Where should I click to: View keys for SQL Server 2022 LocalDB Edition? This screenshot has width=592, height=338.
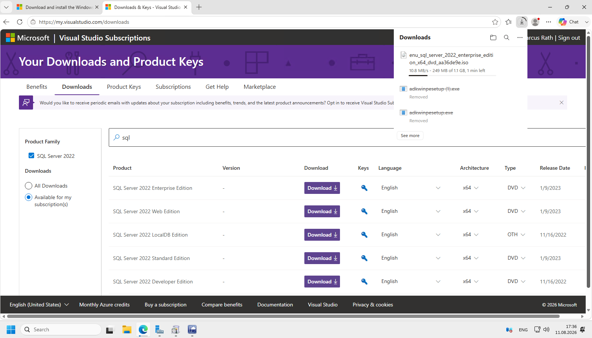[364, 235]
